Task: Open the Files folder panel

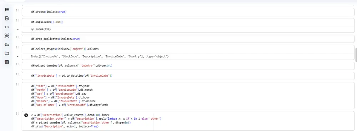Action: tap(7, 53)
